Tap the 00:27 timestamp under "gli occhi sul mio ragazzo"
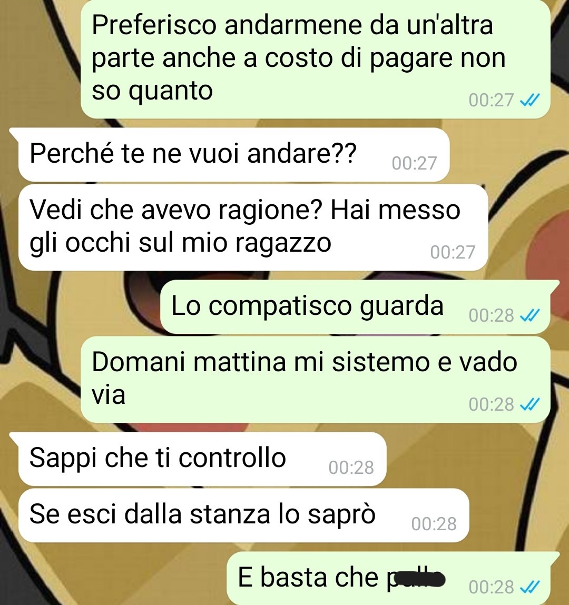The image size is (569, 605). [x=453, y=252]
